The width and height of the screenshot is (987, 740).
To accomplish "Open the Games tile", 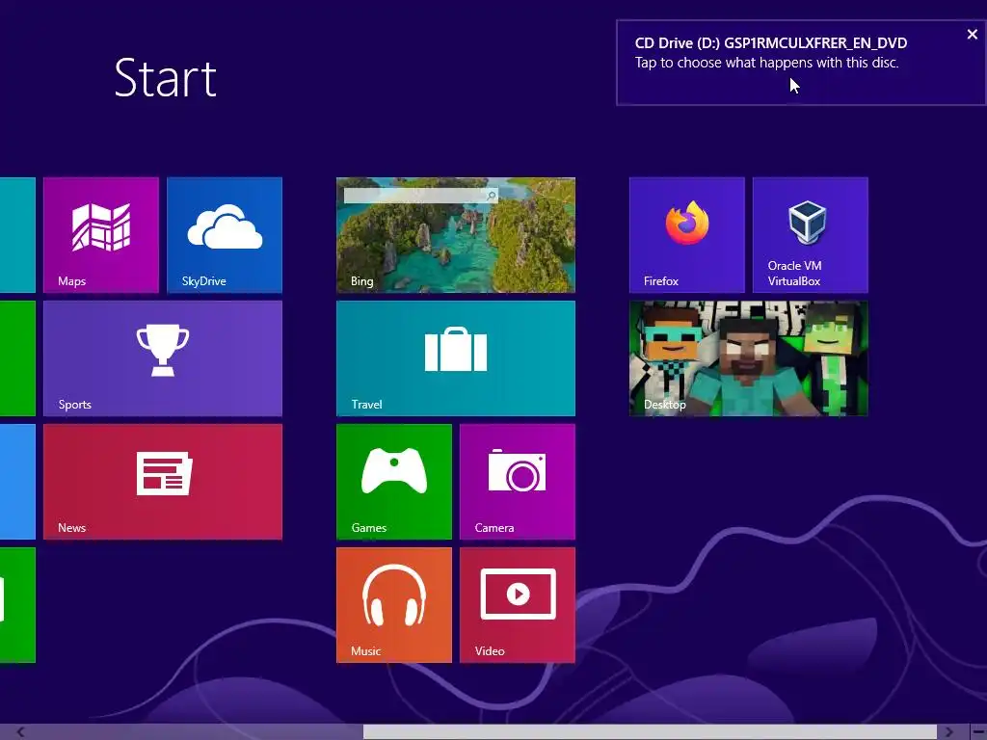I will tap(394, 482).
